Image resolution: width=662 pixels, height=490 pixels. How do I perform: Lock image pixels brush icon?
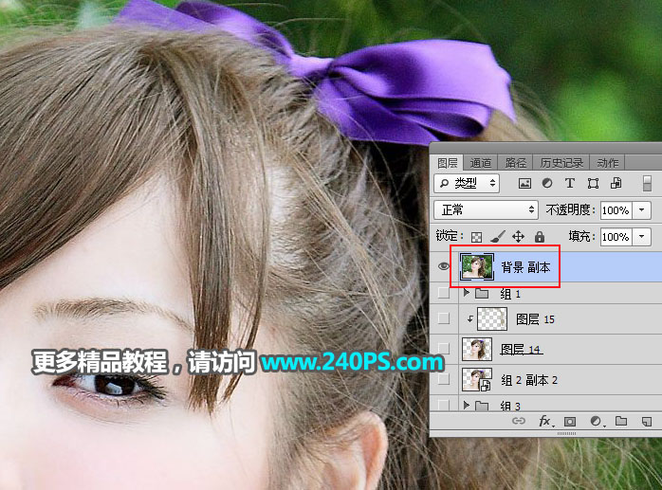click(498, 236)
